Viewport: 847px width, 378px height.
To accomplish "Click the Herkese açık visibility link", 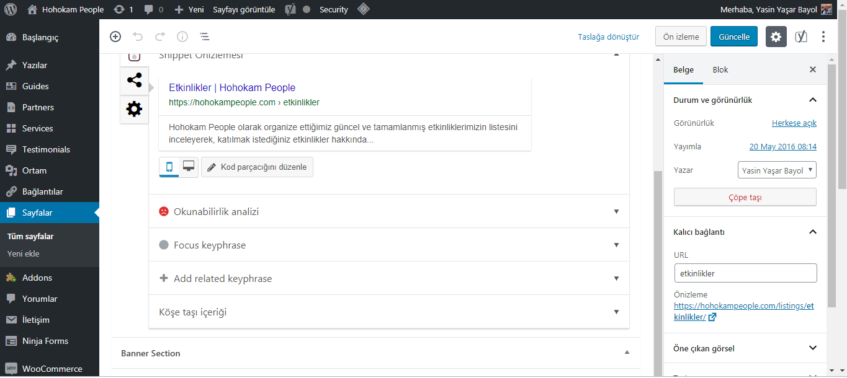I will (794, 123).
